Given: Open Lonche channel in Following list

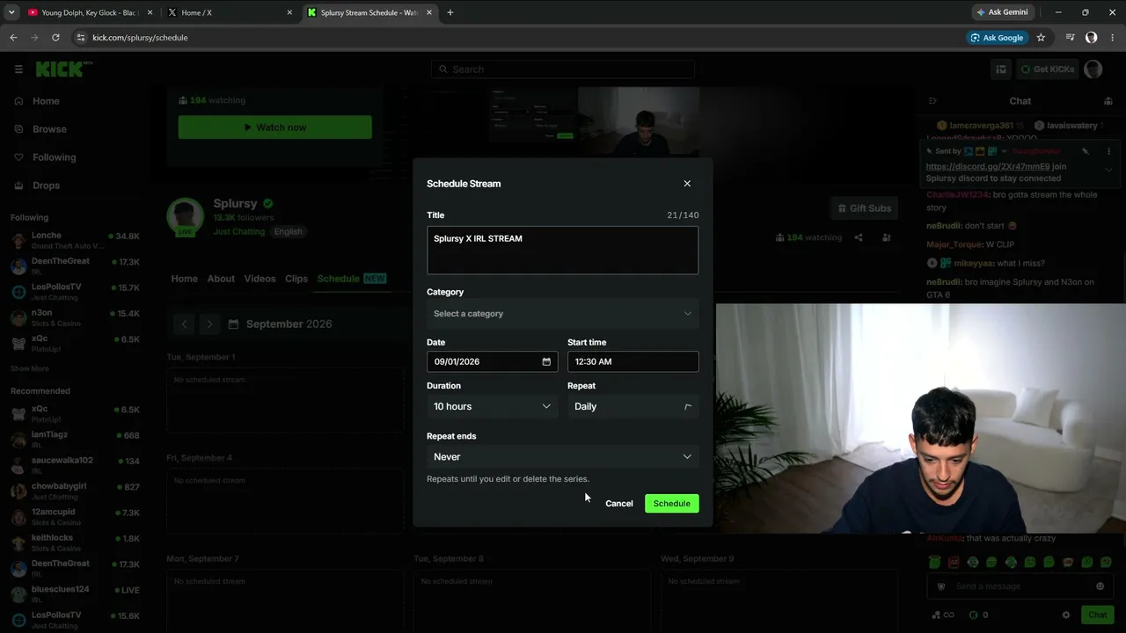Looking at the screenshot, I should [x=75, y=240].
